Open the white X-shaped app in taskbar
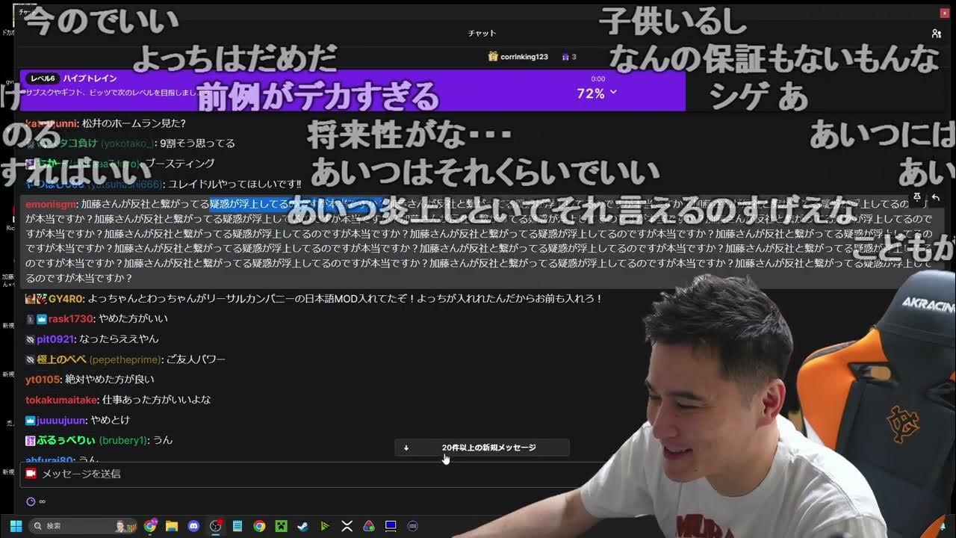Screen dimensions: 956x538 pos(347,526)
